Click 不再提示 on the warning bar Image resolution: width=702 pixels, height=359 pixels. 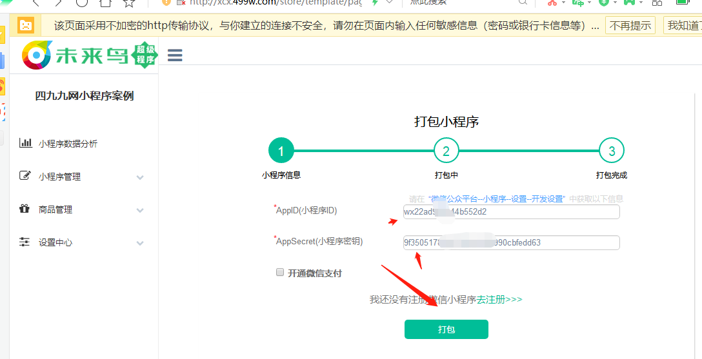pos(630,26)
